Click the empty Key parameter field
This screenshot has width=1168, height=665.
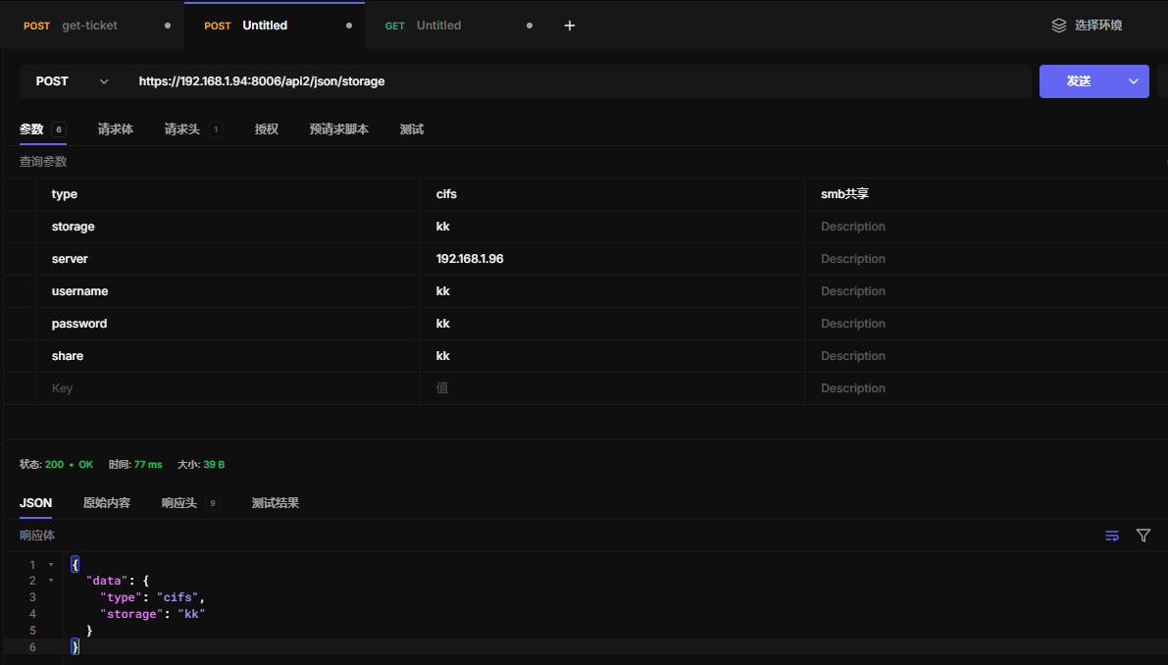tap(230, 388)
